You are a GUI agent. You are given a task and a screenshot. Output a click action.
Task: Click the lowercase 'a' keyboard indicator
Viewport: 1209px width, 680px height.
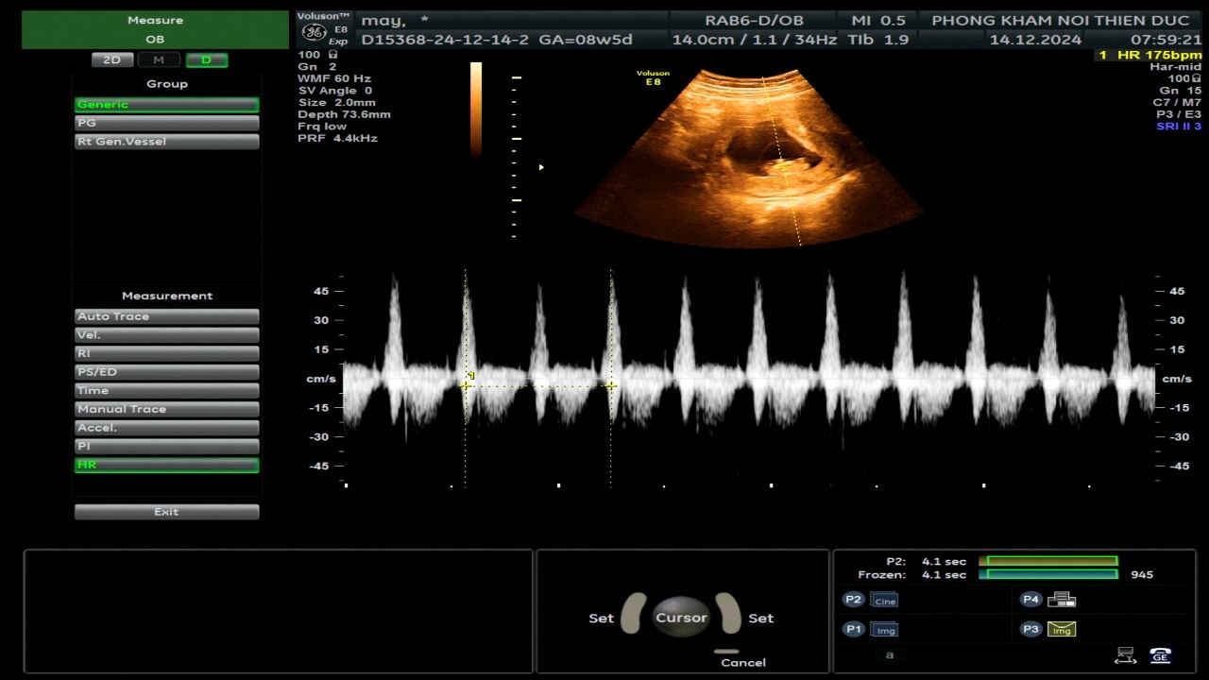coord(889,654)
